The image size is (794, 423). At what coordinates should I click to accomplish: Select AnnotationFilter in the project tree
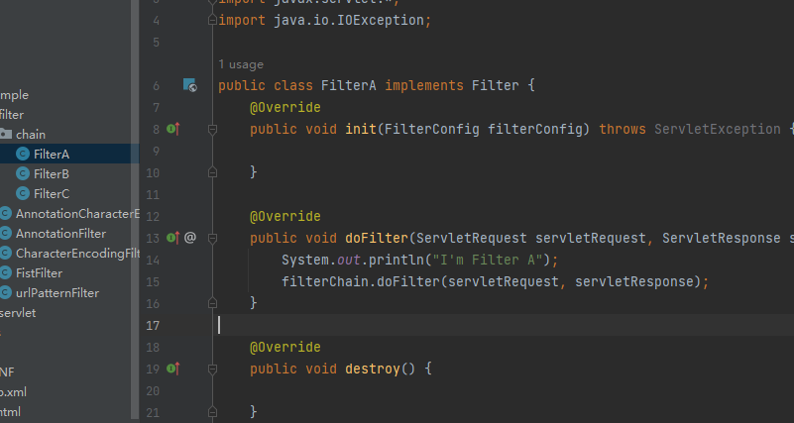coord(60,233)
